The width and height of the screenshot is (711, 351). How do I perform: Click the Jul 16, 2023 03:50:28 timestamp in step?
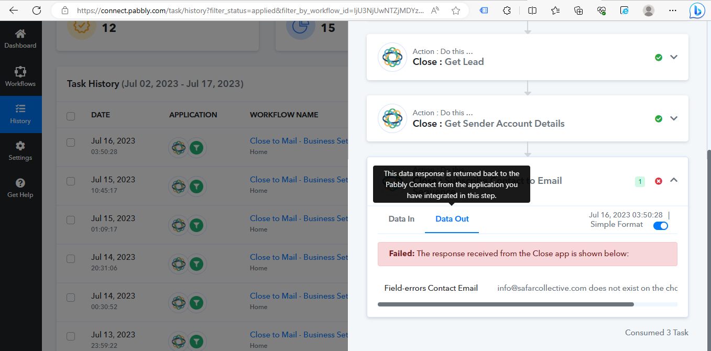tap(626, 215)
